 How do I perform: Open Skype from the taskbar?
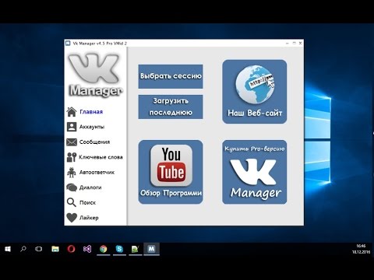coord(119,249)
